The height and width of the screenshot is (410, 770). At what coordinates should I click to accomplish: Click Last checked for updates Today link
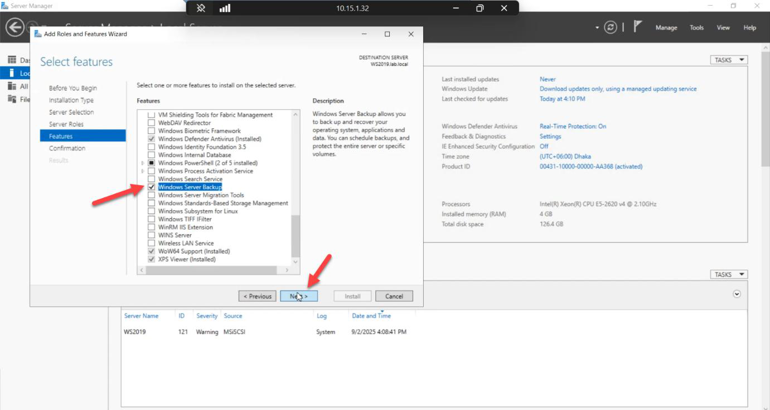pos(563,99)
